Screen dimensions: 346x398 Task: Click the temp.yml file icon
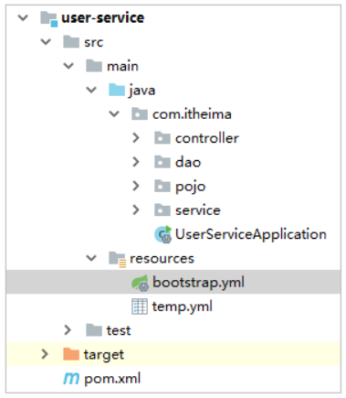point(140,307)
